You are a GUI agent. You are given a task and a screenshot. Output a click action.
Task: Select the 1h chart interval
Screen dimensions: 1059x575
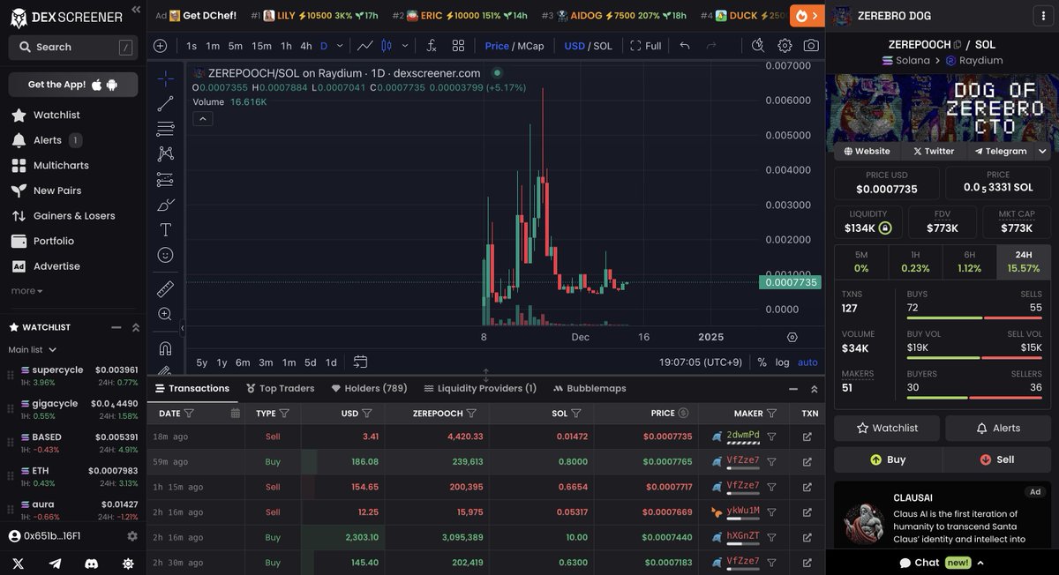tap(286, 46)
